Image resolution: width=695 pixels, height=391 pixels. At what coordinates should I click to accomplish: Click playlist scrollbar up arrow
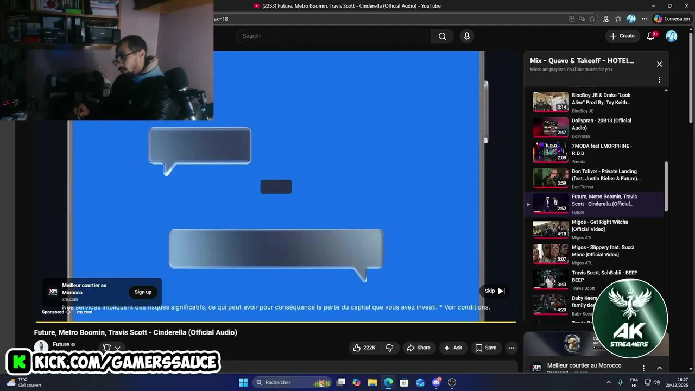tap(666, 90)
